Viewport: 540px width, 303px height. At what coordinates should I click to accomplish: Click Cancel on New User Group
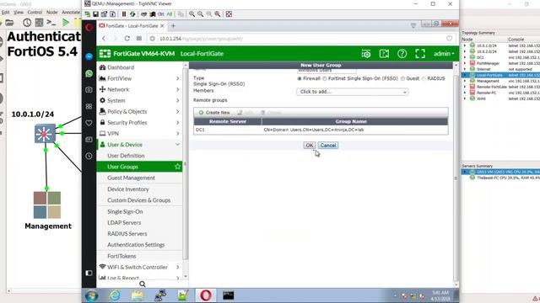tap(328, 146)
